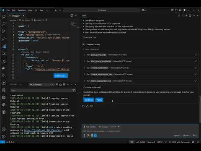Open Edit menu
The image size is (201, 151).
[13, 10]
